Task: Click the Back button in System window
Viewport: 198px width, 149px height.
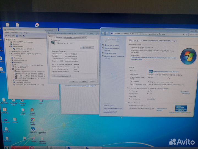Action: pos(103,33)
